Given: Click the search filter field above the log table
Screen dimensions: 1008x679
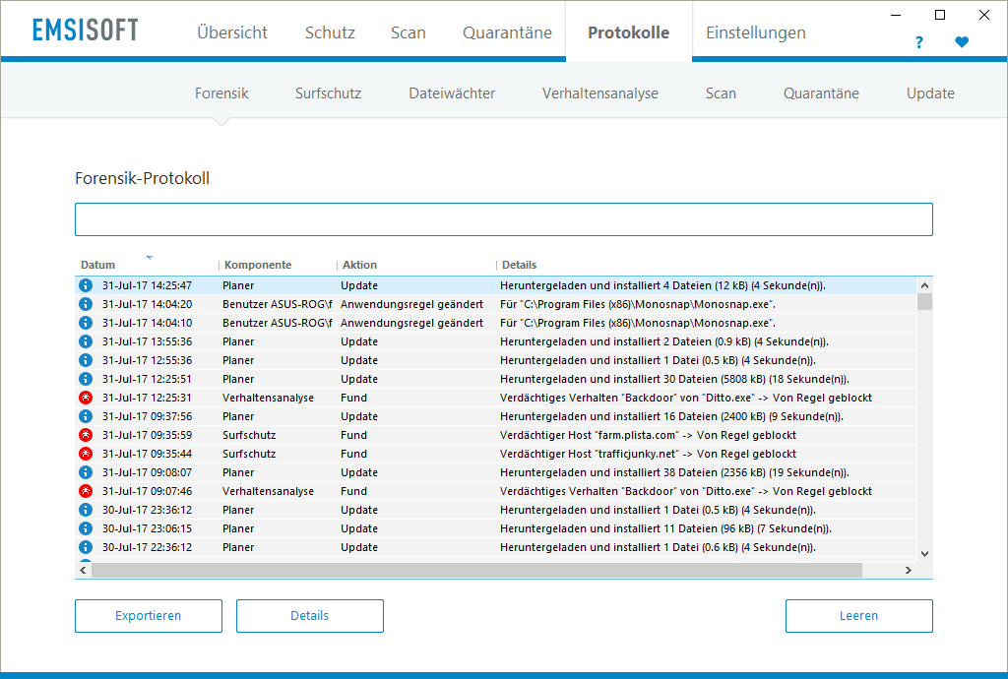Looking at the screenshot, I should [503, 218].
